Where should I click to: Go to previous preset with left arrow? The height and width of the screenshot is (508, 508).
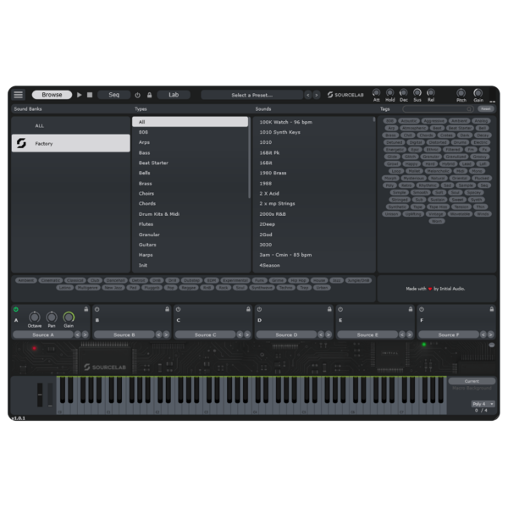coord(308,95)
